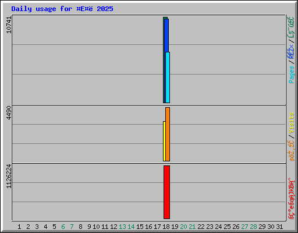The width and height of the screenshot is (298, 233).
Task: Click green weekend day label 6
Action: [63, 227]
